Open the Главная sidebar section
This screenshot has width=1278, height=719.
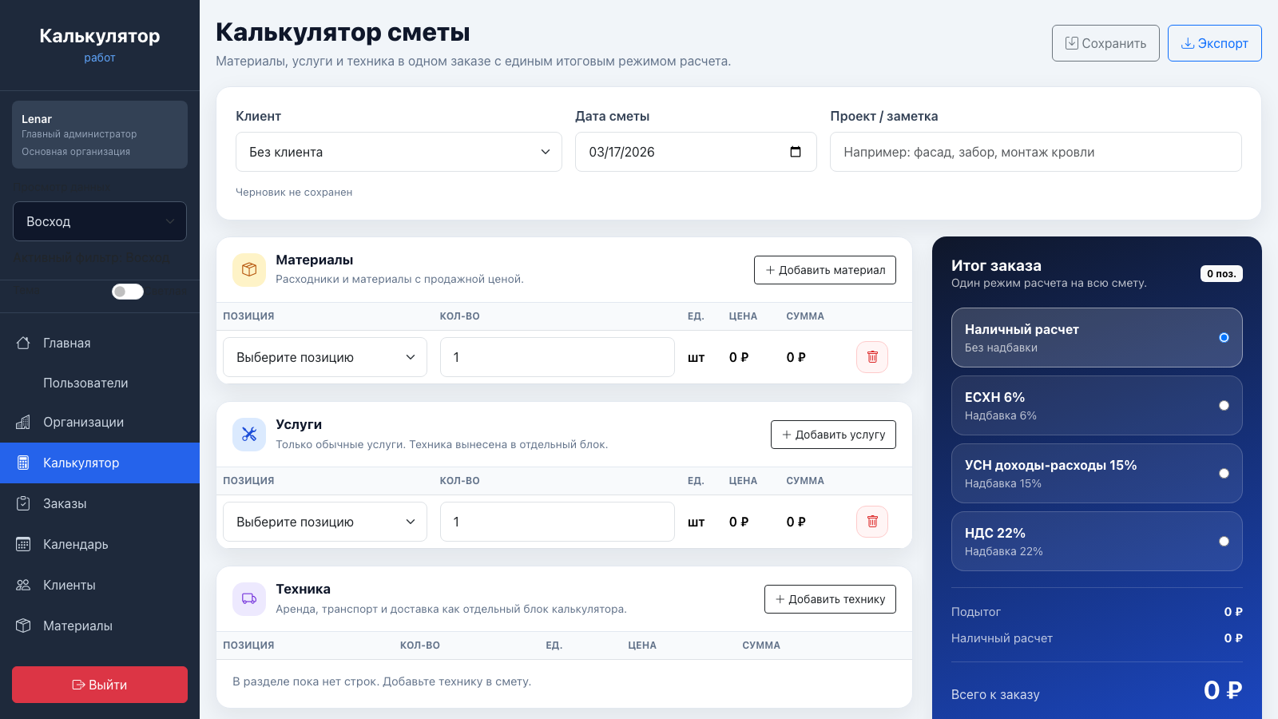(67, 343)
